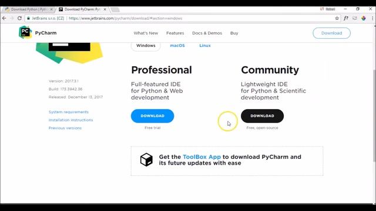Open the Buy navigation link
Screen dimensions: 376x211
234,33
